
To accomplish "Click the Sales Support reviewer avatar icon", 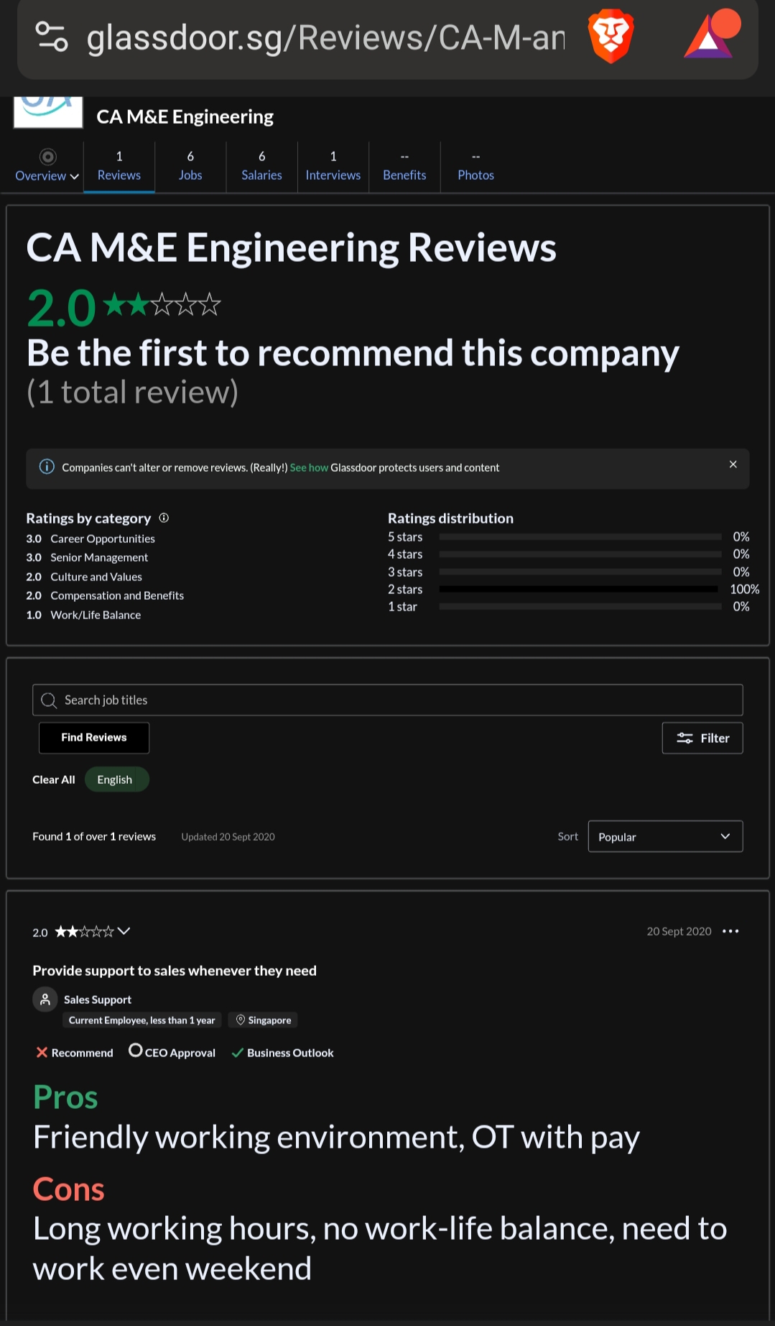I will (x=45, y=1000).
